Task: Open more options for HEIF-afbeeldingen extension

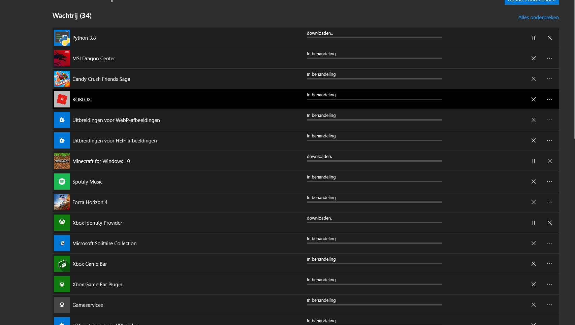Action: [x=550, y=140]
